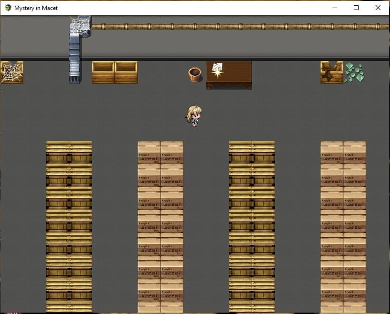Click the brown wooden desk
This screenshot has height=314, width=390.
[x=229, y=75]
